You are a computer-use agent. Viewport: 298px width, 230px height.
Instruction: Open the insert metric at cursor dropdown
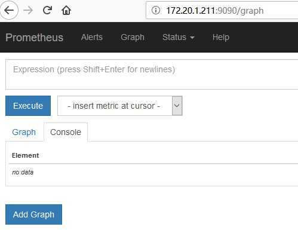pyautogui.click(x=120, y=106)
